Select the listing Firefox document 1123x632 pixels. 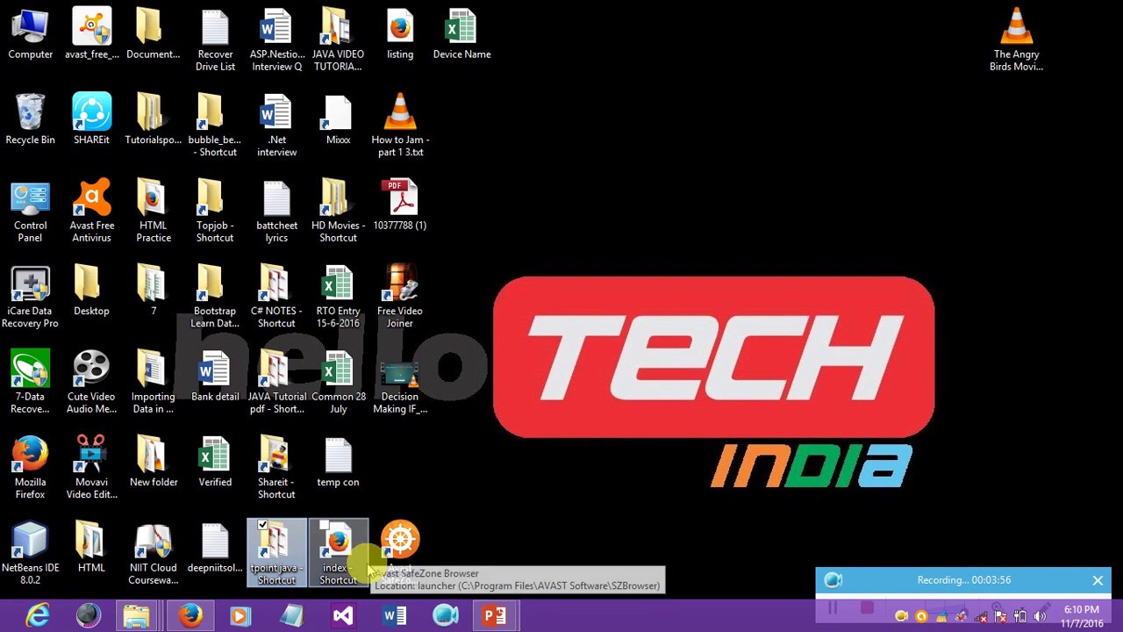pos(400,35)
